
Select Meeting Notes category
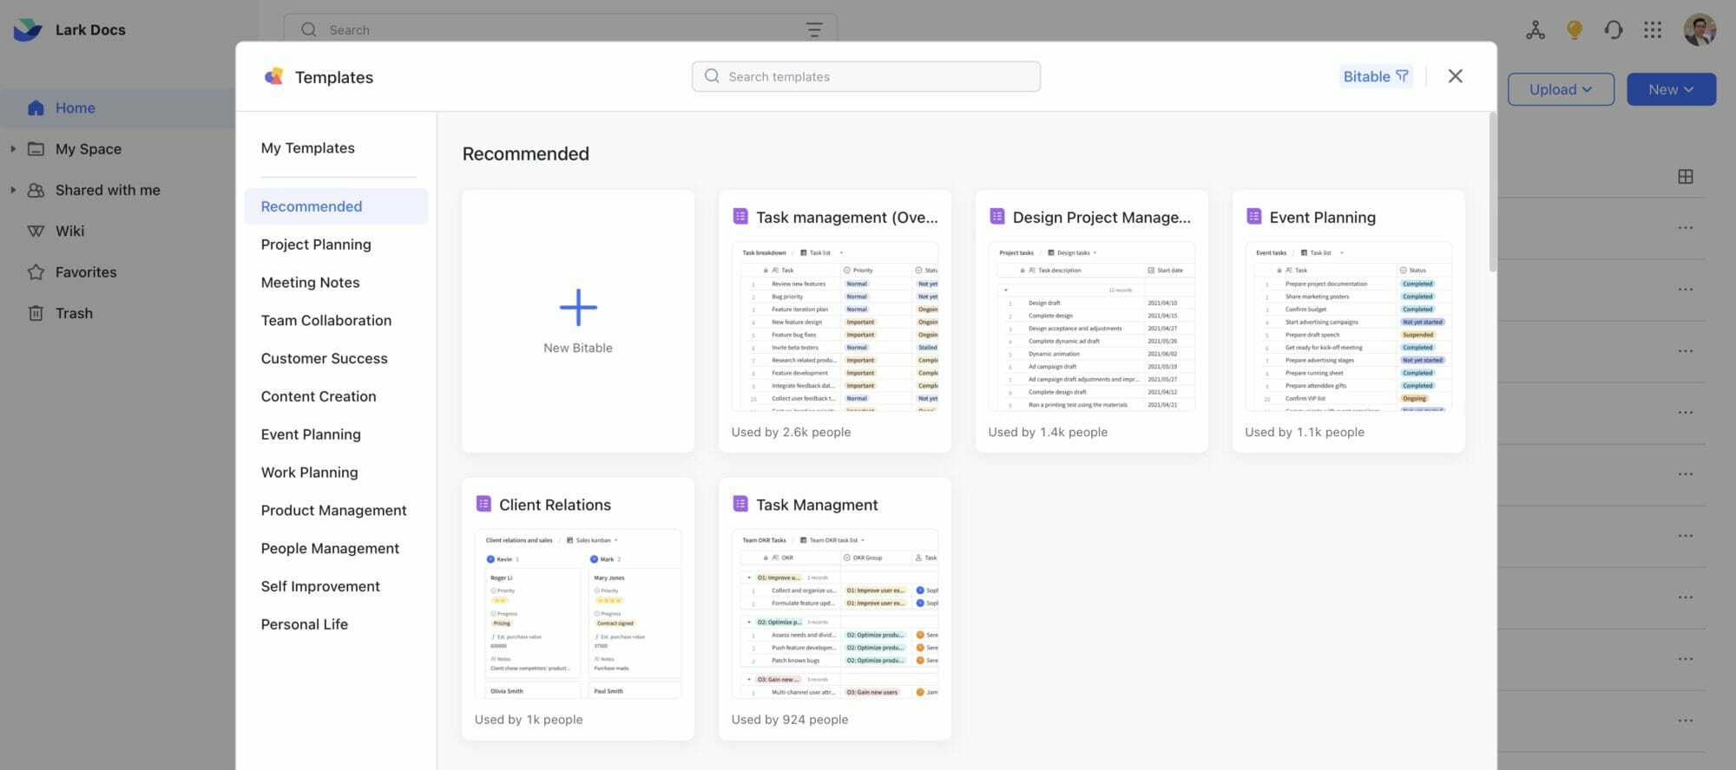(x=310, y=283)
